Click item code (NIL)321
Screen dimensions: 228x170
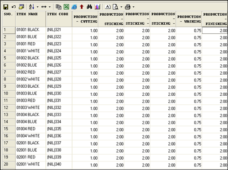pyautogui.click(x=54, y=30)
